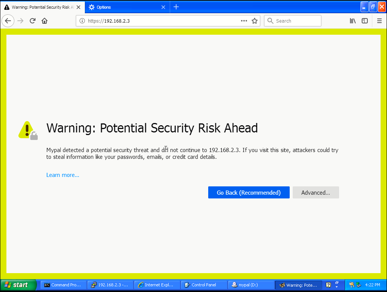
Task: Go back using the back arrow
Action: (x=8, y=21)
